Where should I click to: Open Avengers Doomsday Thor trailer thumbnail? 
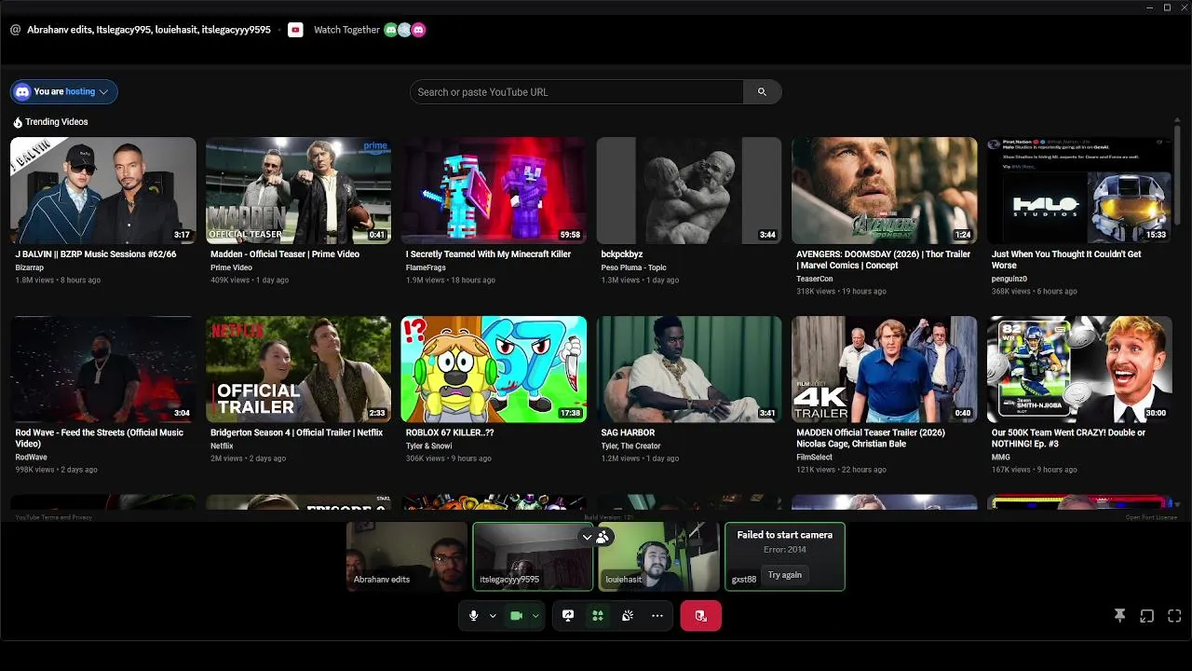pyautogui.click(x=884, y=191)
